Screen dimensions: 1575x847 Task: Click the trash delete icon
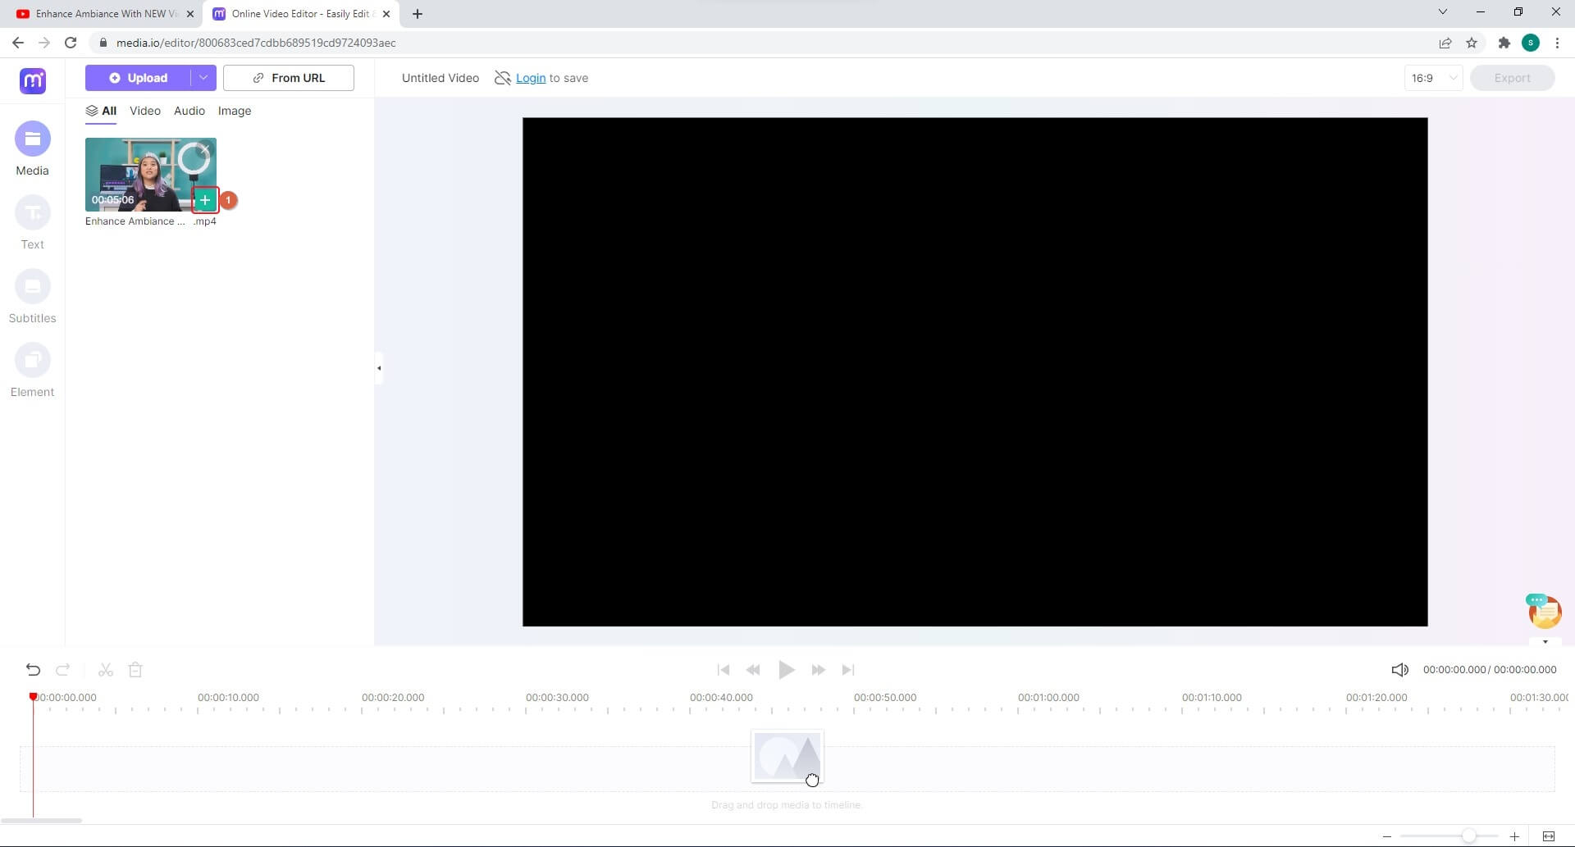pos(136,670)
